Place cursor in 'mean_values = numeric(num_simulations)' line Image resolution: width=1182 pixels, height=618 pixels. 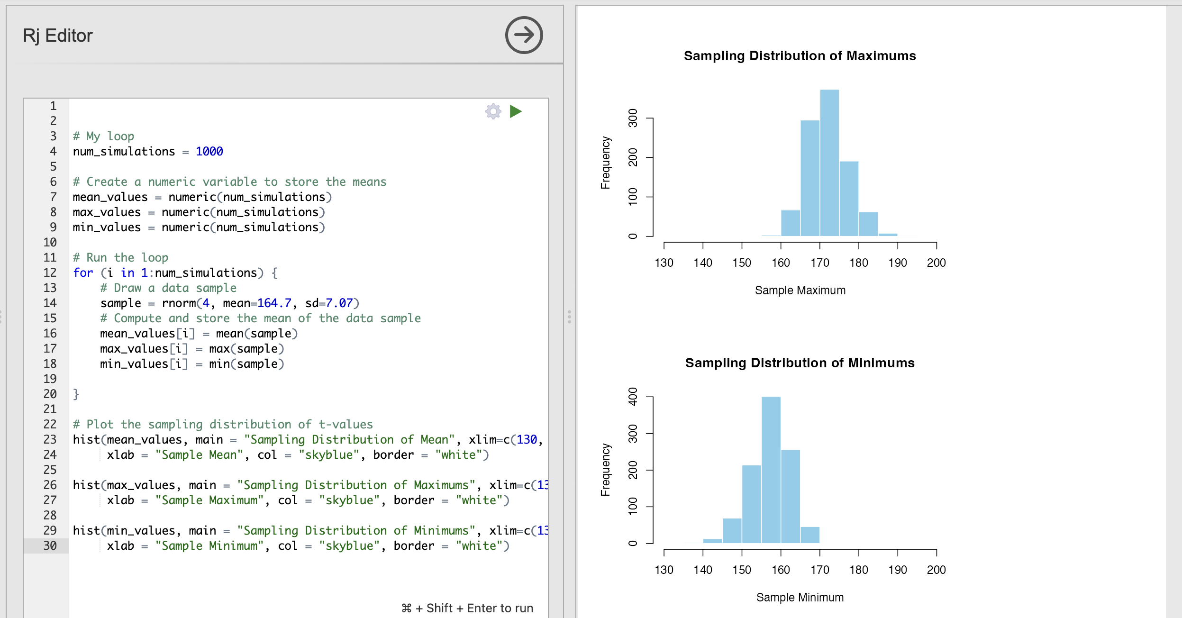[202, 197]
